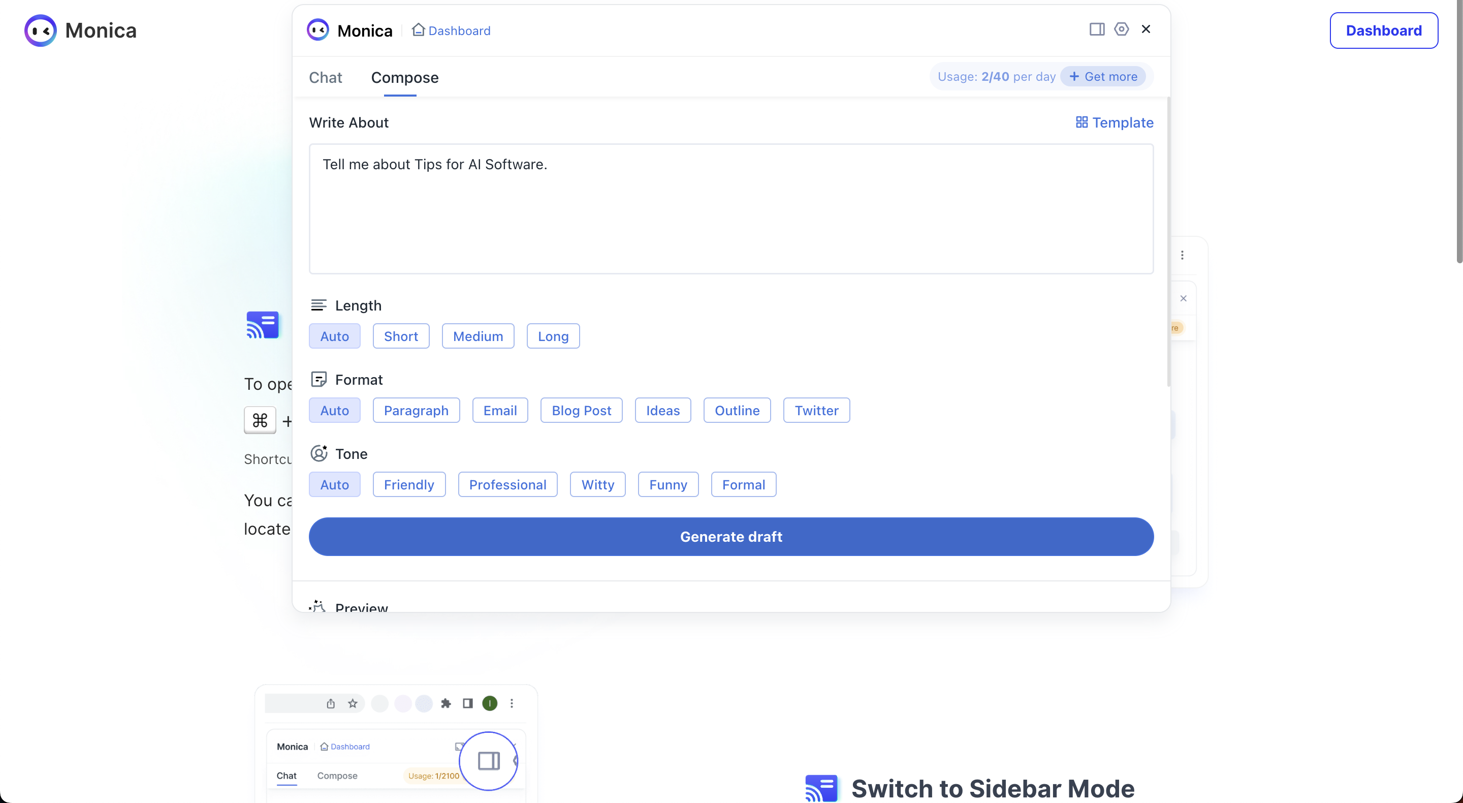Set the tone to Formal
This screenshot has height=803, width=1463.
coord(743,485)
